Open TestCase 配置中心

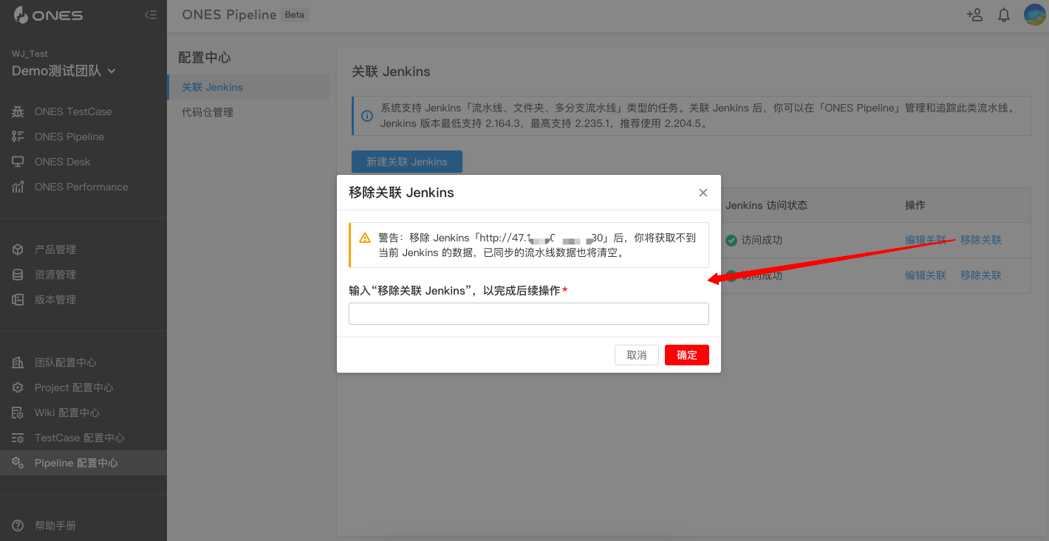coord(80,438)
